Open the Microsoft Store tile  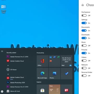(x=43, y=89)
